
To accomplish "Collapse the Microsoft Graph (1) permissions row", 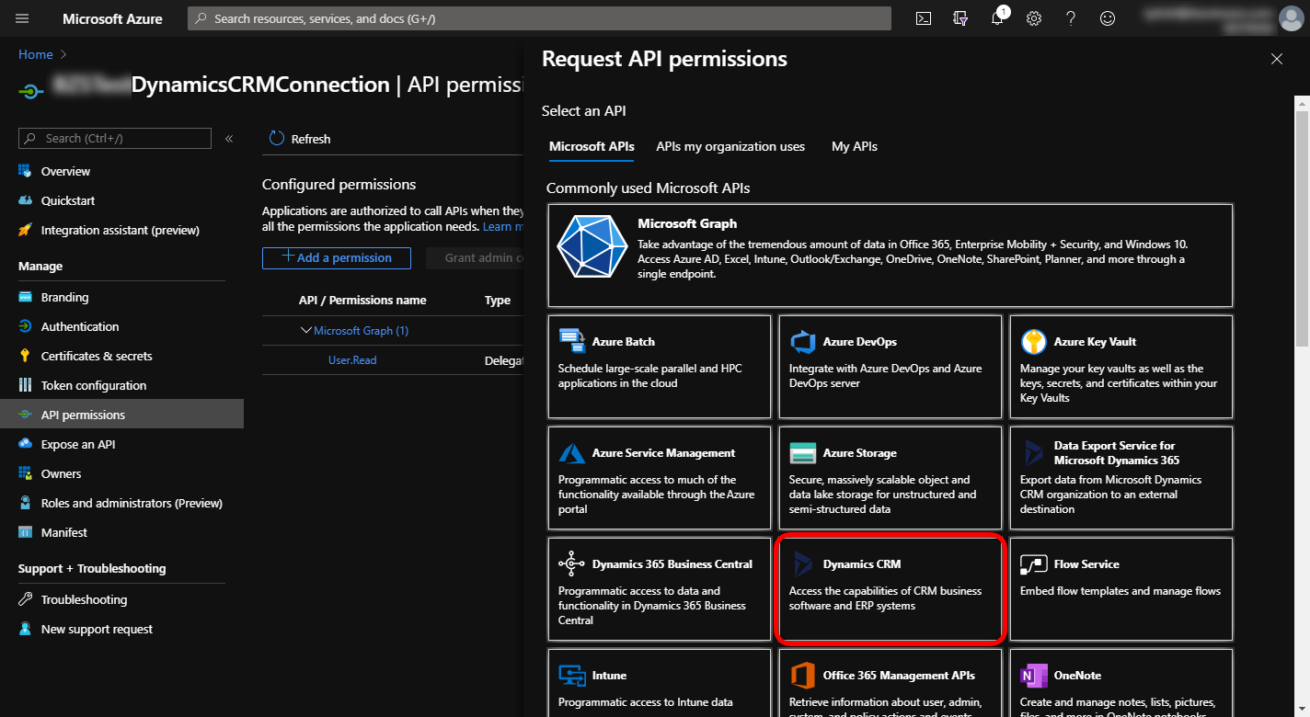I will [x=306, y=330].
